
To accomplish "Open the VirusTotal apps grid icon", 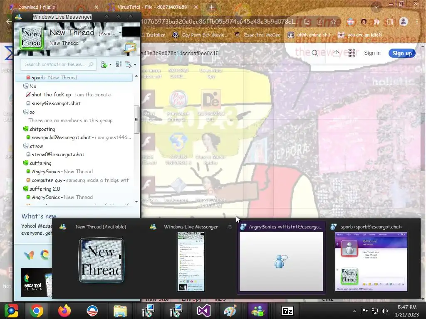I will coord(351,53).
